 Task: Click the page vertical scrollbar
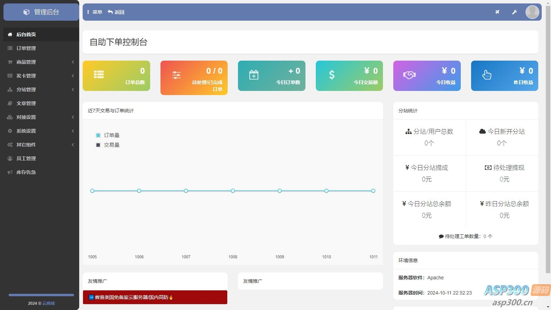coord(548,138)
